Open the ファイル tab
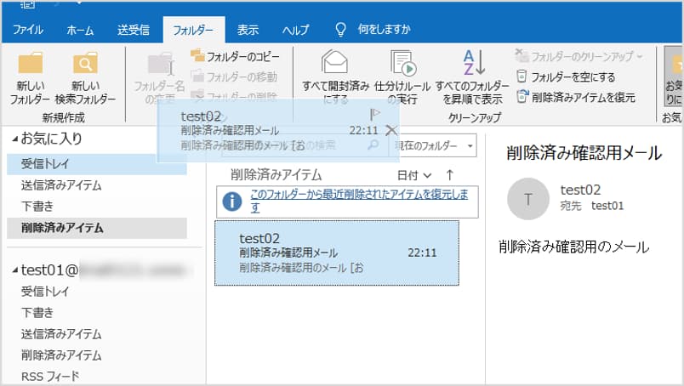The width and height of the screenshot is (684, 386). pyautogui.click(x=28, y=30)
